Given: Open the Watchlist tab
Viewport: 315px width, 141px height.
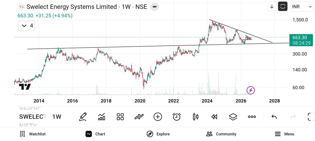Looking at the screenshot, I should (x=33, y=134).
